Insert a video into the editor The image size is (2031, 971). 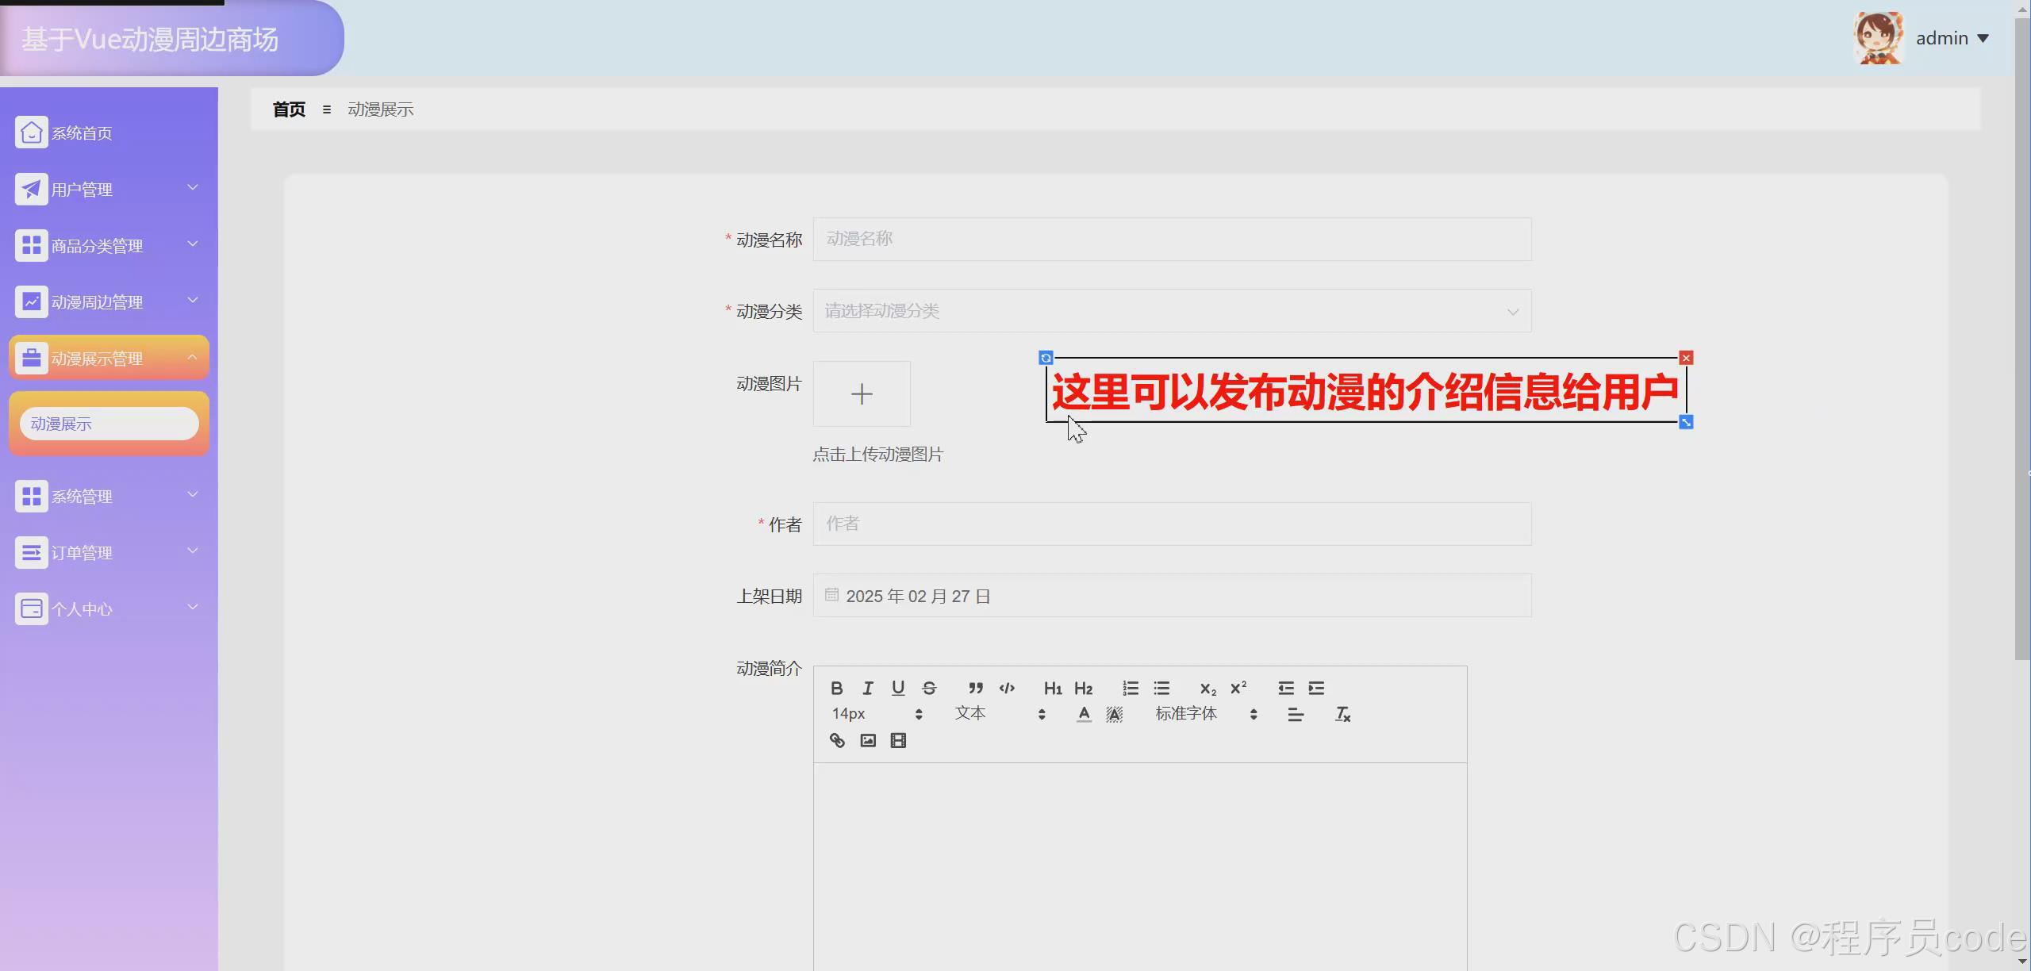(x=897, y=740)
